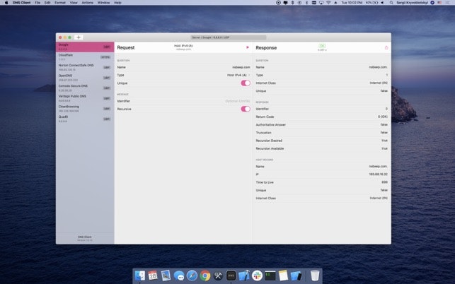This screenshot has width=455, height=284.
Task: Open Notes from the dock
Action: pyautogui.click(x=283, y=276)
